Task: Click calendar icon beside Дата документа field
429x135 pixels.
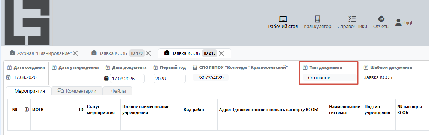Action: (x=106, y=79)
